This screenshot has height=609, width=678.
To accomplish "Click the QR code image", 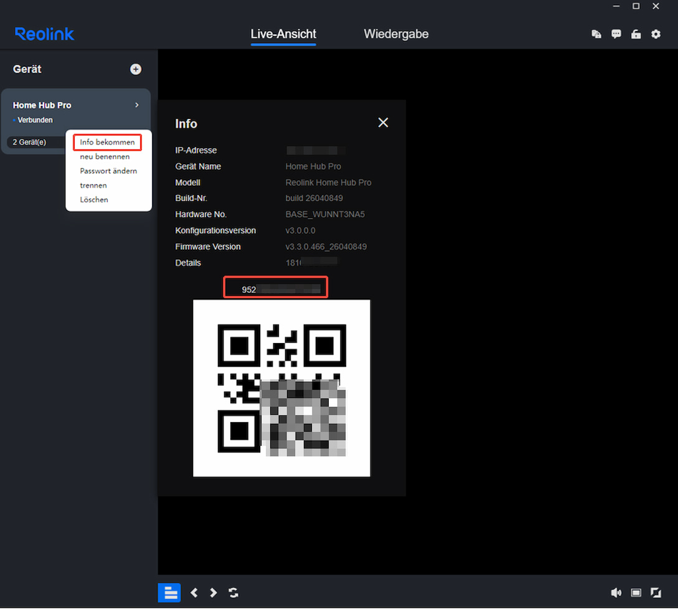I will [x=281, y=389].
